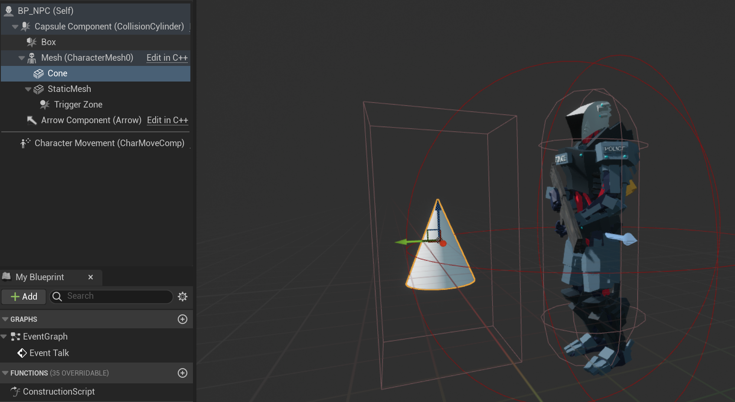Select the Cone component row
Viewport: 735px width, 402px height.
tap(95, 73)
